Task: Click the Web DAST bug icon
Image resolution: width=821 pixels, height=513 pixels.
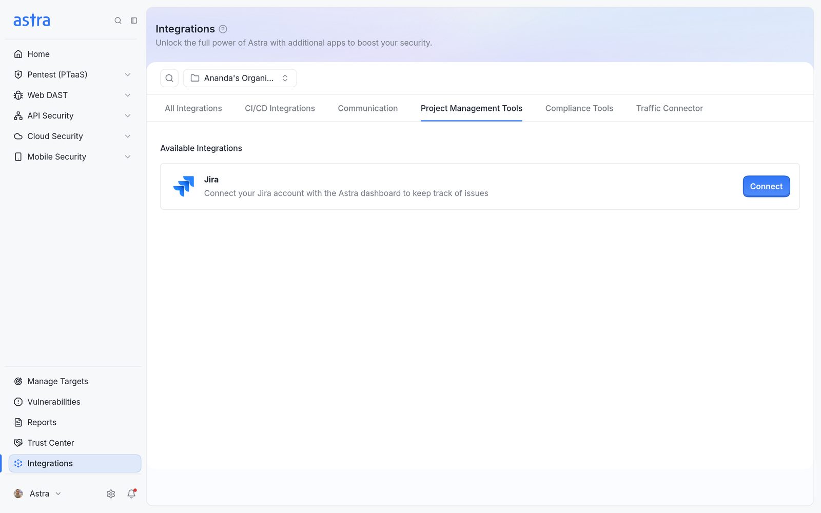Action: click(x=18, y=95)
